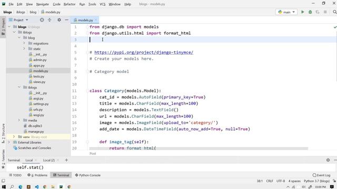This screenshot has width=337, height=189.
Task: Debug the main configuration
Action: [310, 12]
